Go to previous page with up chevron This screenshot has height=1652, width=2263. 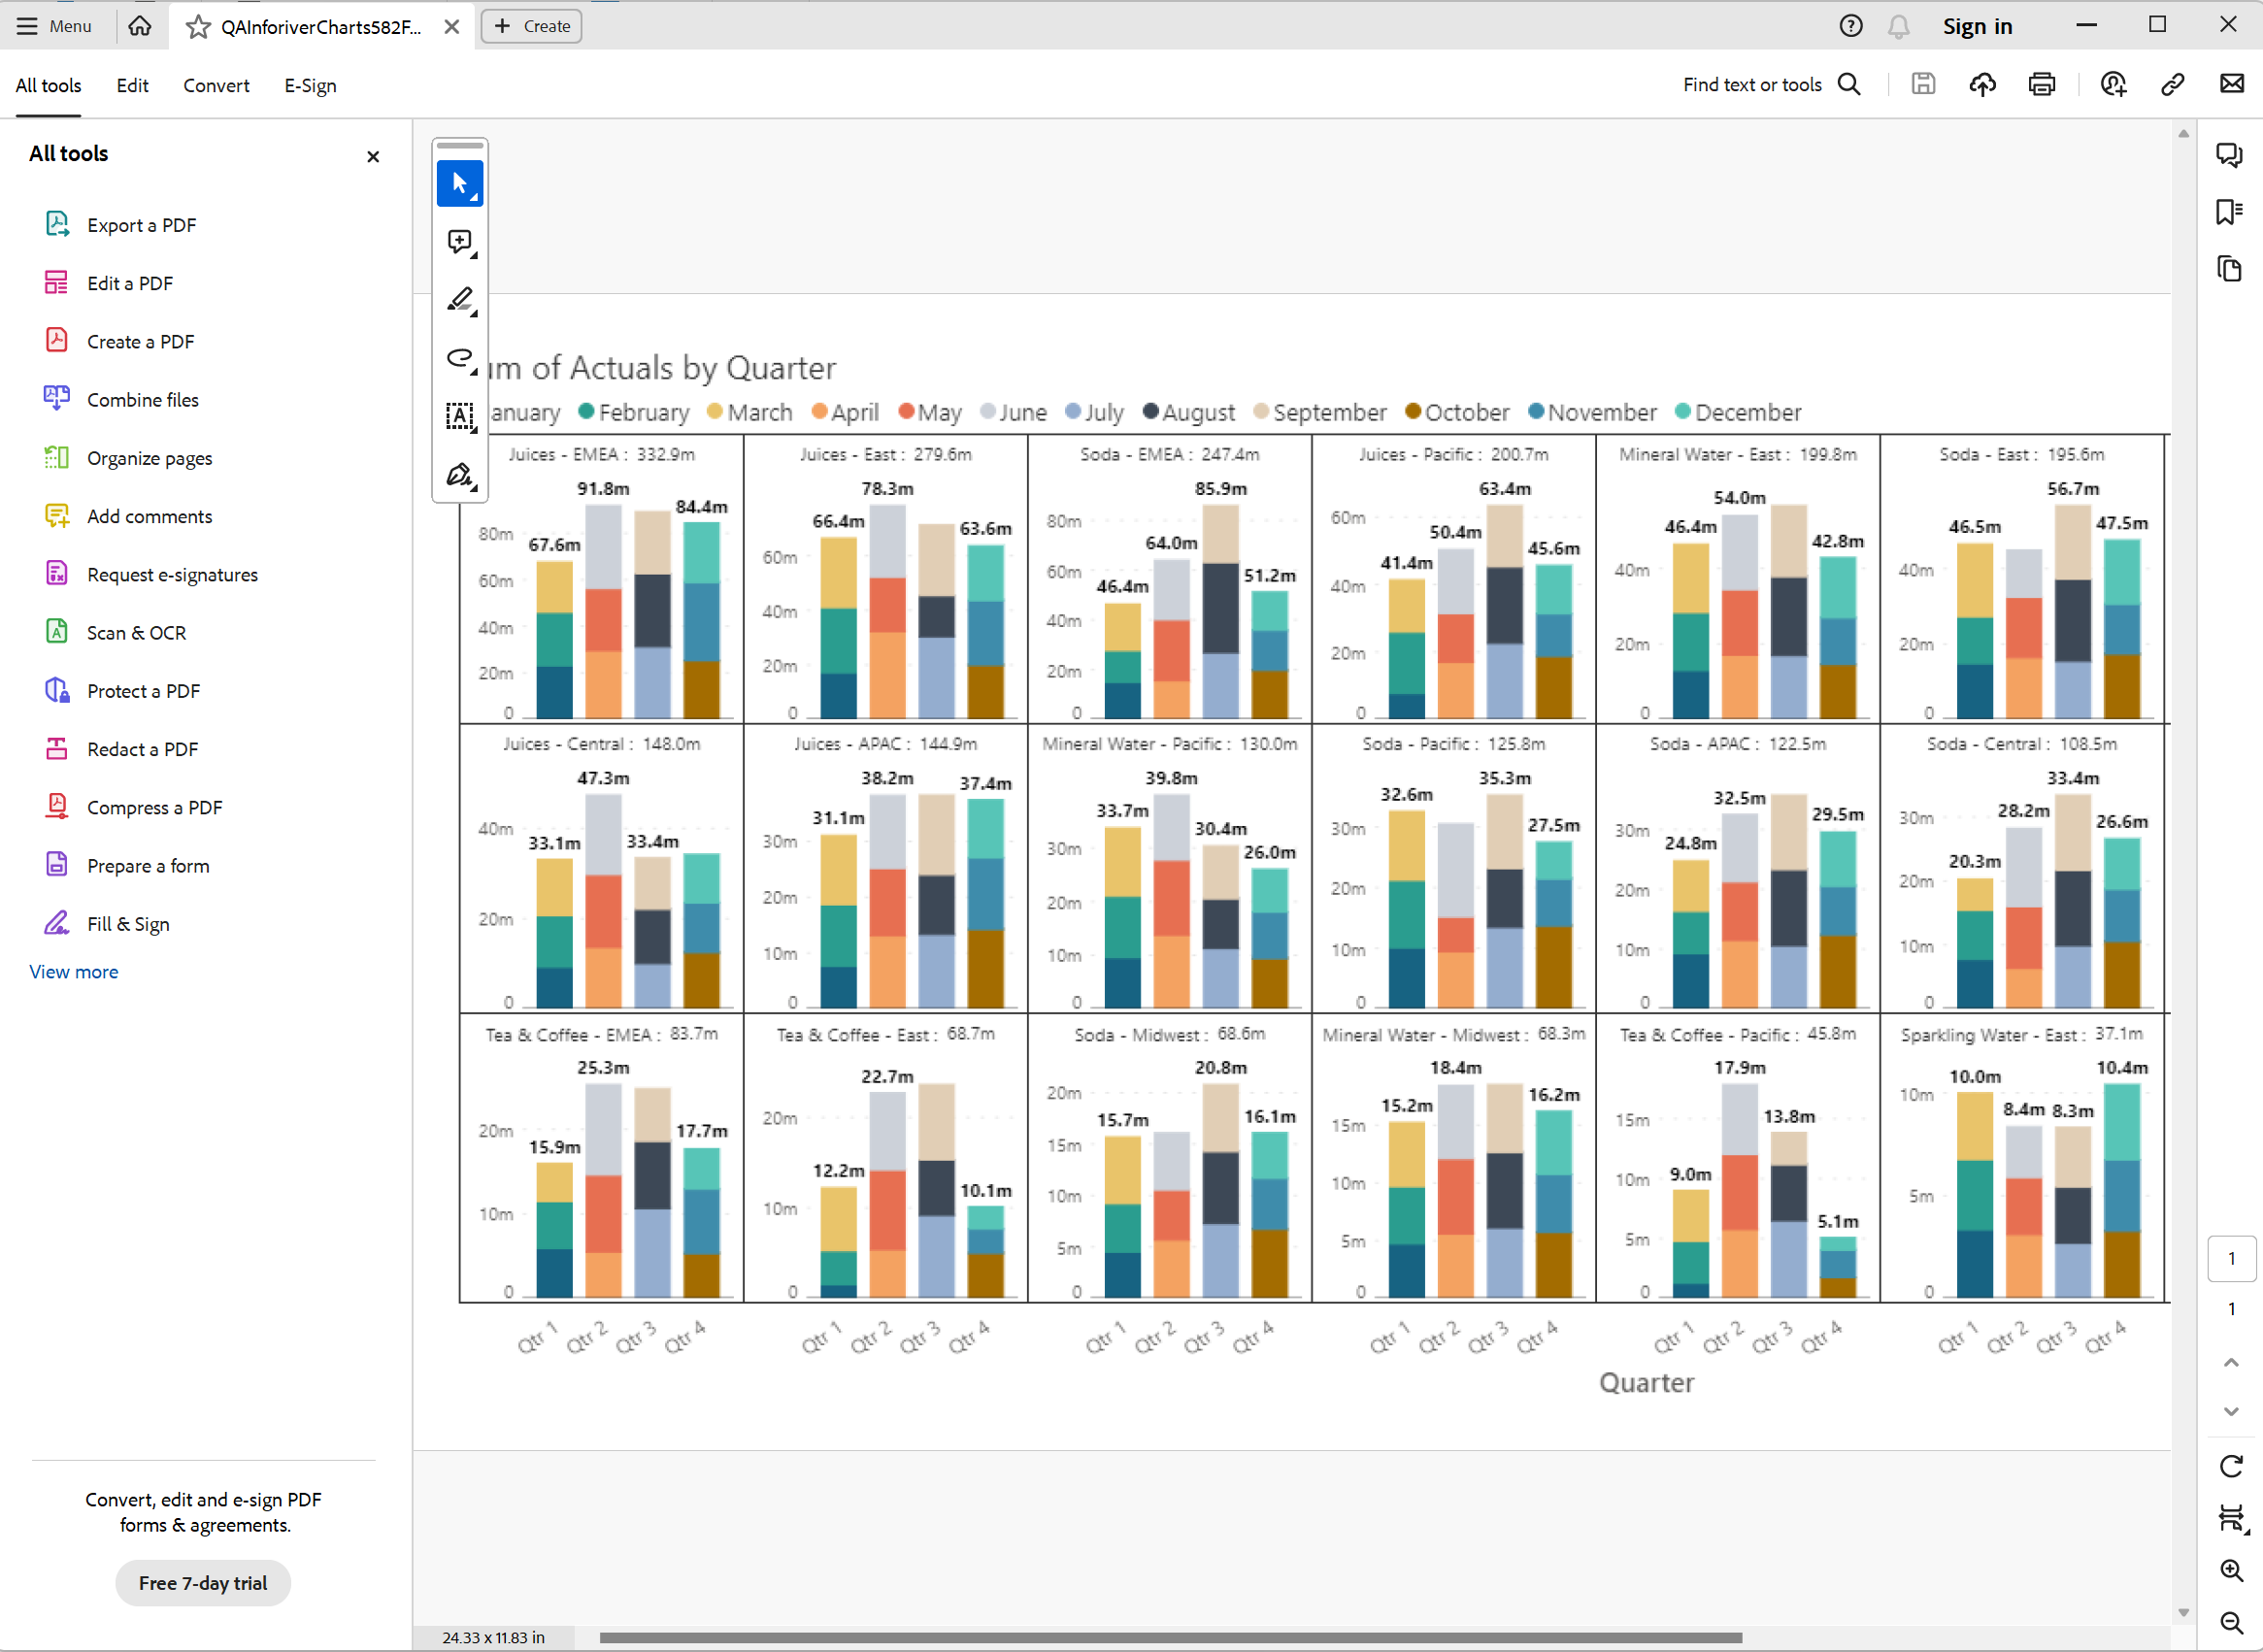point(2231,1363)
